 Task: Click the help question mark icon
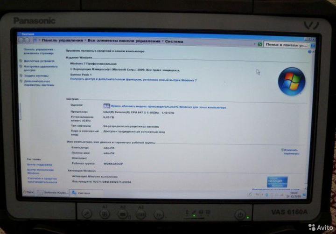pyautogui.click(x=309, y=52)
